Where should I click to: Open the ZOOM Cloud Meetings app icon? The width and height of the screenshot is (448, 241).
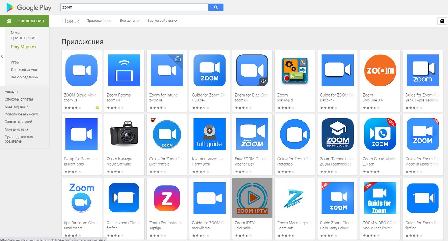pos(82,70)
